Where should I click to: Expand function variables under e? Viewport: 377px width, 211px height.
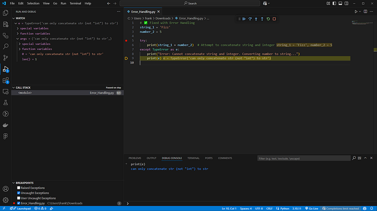[x=17, y=33]
